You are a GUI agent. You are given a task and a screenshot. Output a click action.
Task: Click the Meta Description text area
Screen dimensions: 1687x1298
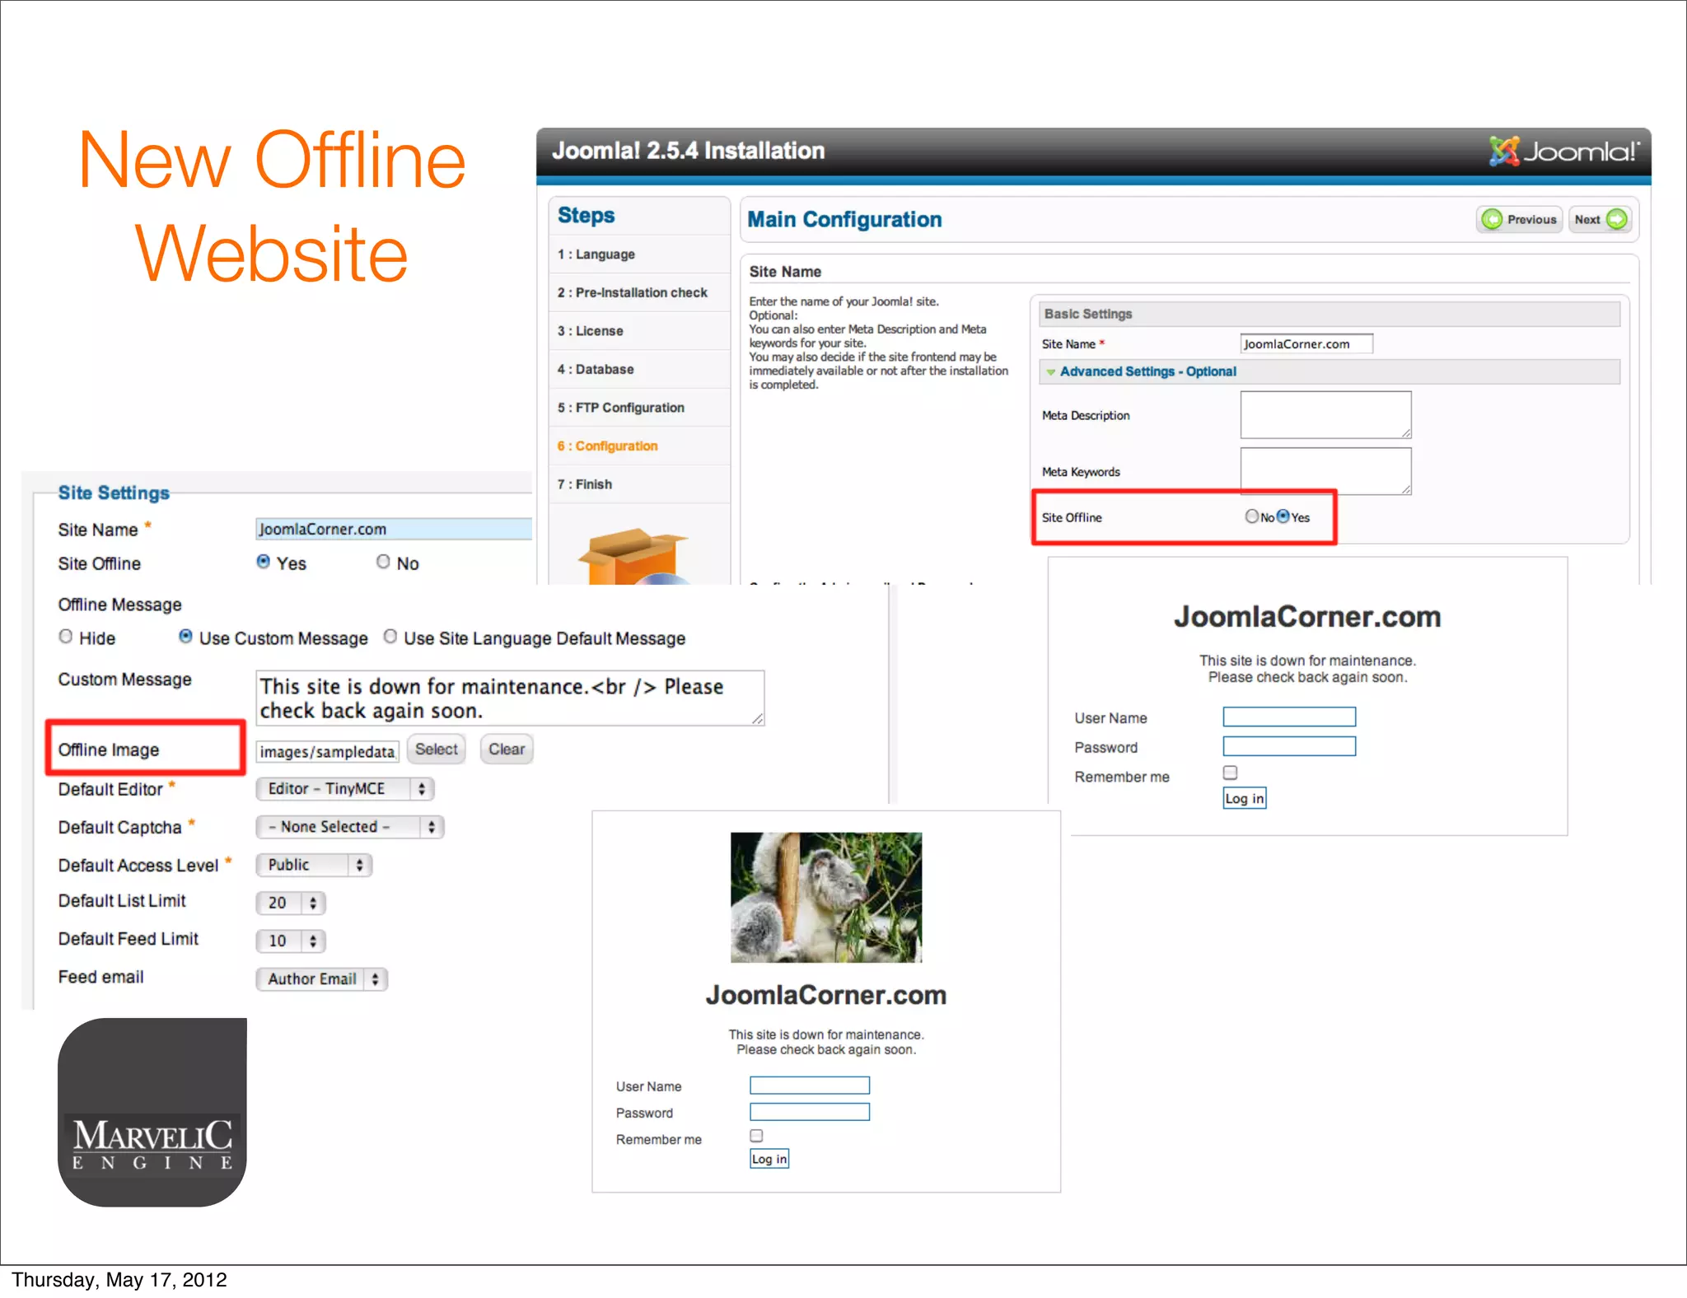1326,415
